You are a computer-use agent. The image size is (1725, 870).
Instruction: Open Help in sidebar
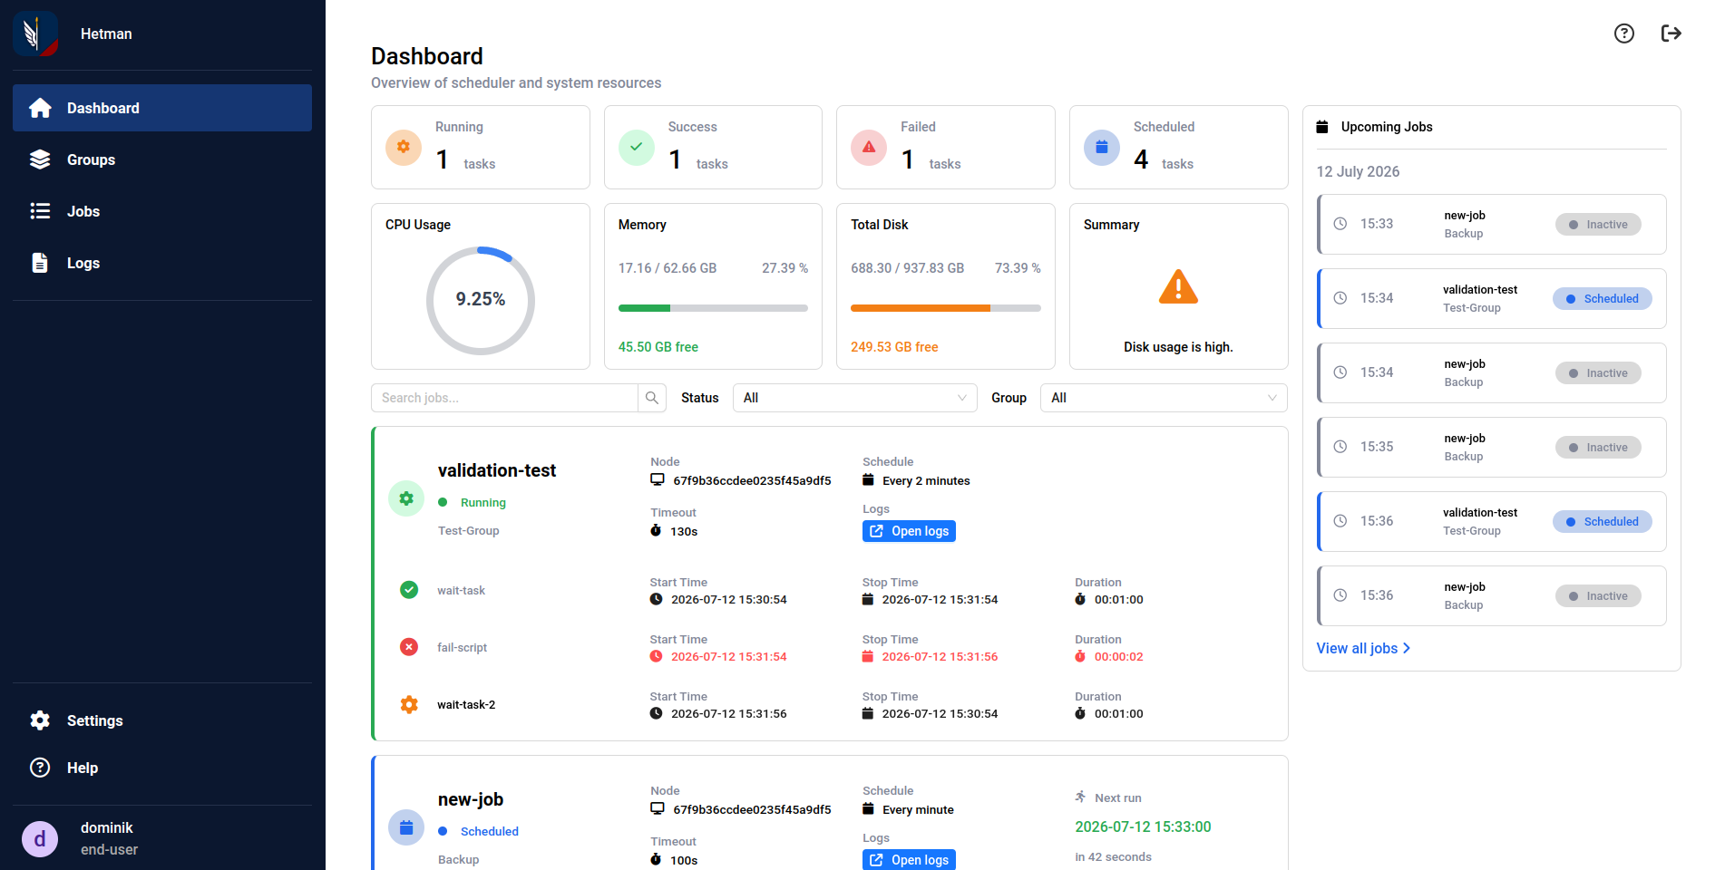point(162,768)
